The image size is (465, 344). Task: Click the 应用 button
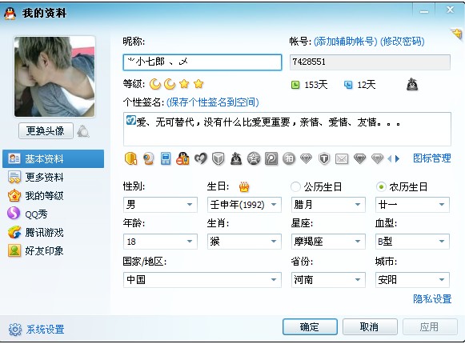[430, 326]
